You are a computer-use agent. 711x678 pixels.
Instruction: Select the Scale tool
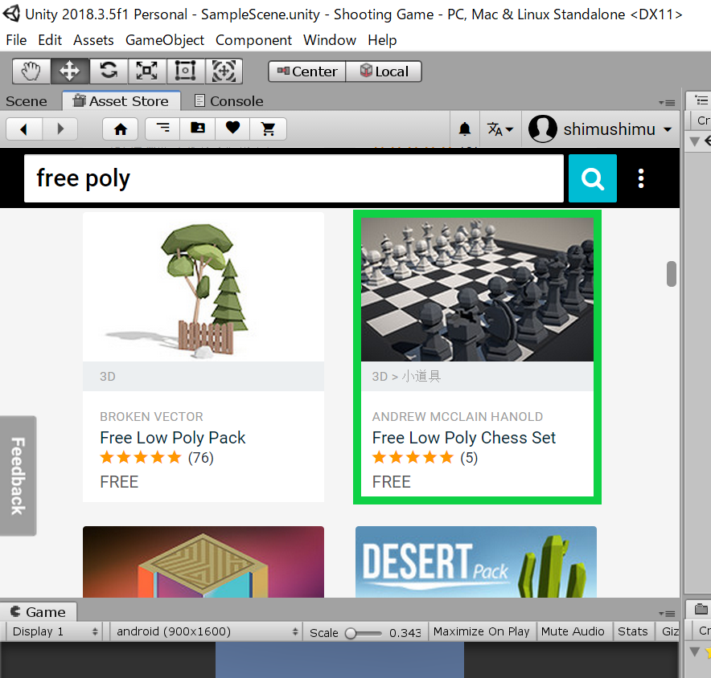coord(147,71)
